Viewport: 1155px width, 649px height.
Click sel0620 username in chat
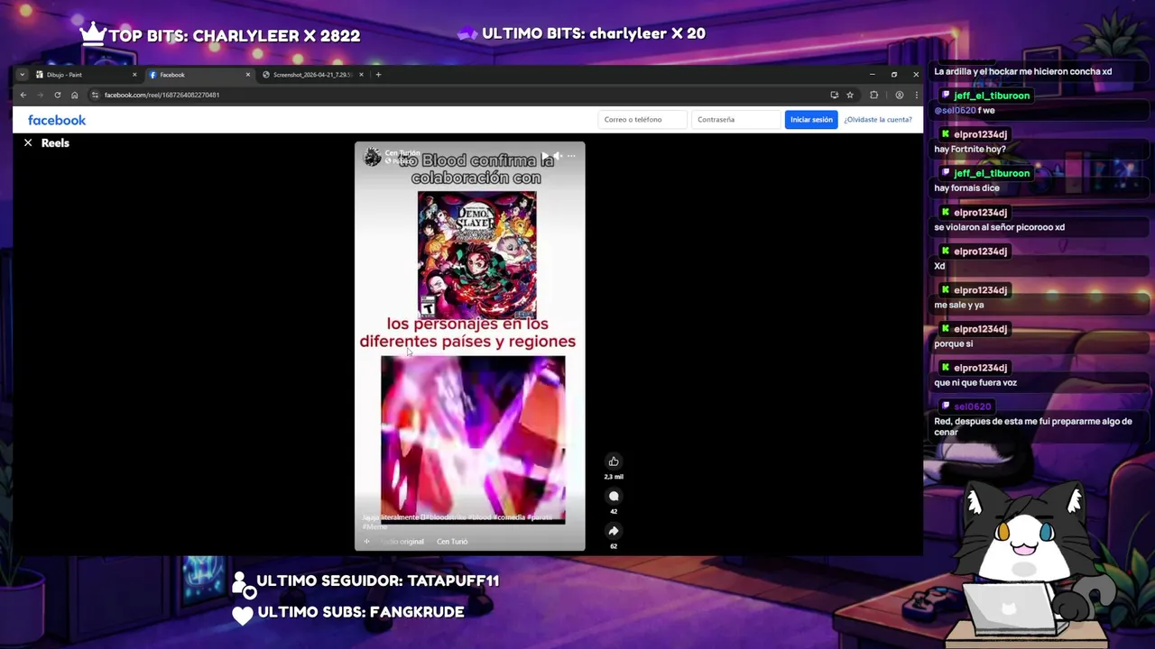pyautogui.click(x=972, y=407)
